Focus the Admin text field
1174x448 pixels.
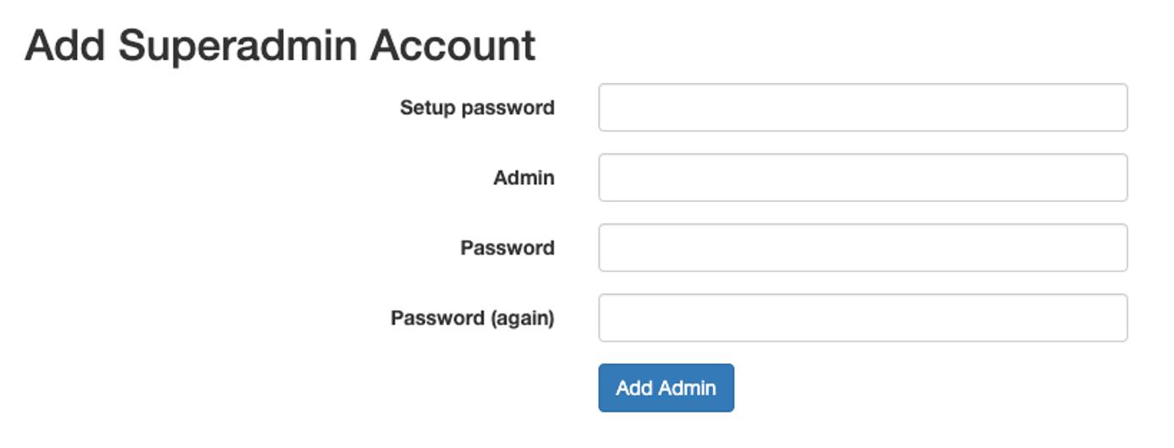pos(863,178)
